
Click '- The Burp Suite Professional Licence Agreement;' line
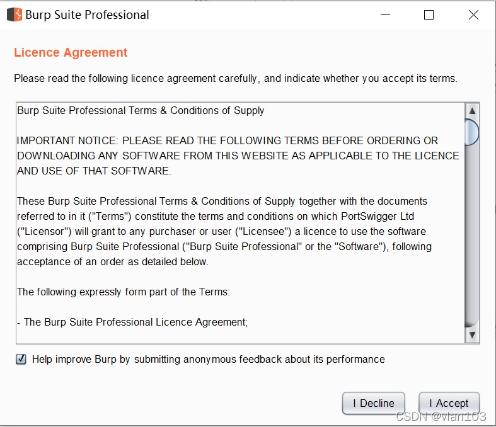tap(132, 322)
